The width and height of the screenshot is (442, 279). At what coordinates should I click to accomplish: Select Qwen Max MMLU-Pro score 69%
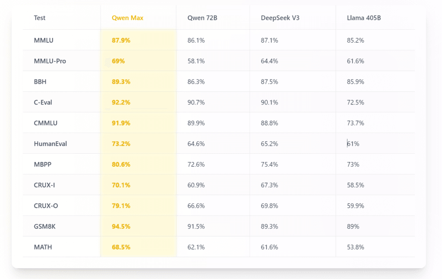118,61
